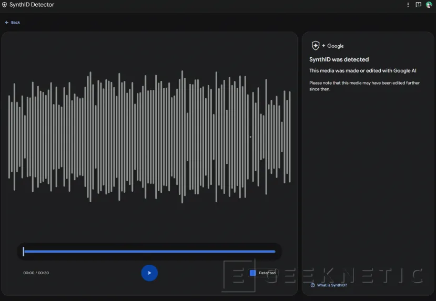The image size is (436, 301).
Task: Click the 00:00 / 00:30 time readout
Action: pyautogui.click(x=36, y=273)
